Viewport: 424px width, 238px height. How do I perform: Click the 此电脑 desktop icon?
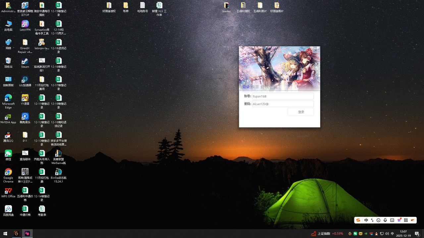click(x=8, y=26)
